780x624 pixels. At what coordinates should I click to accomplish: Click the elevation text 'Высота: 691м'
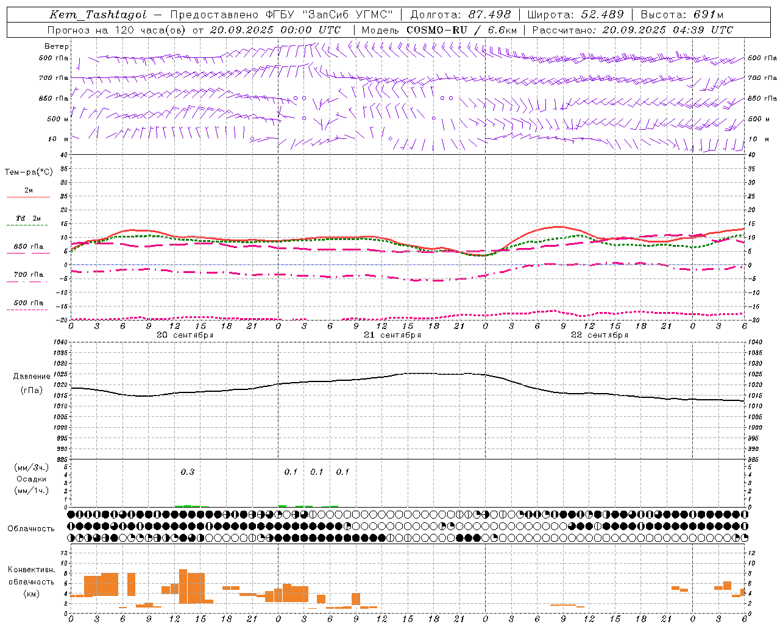(x=682, y=15)
